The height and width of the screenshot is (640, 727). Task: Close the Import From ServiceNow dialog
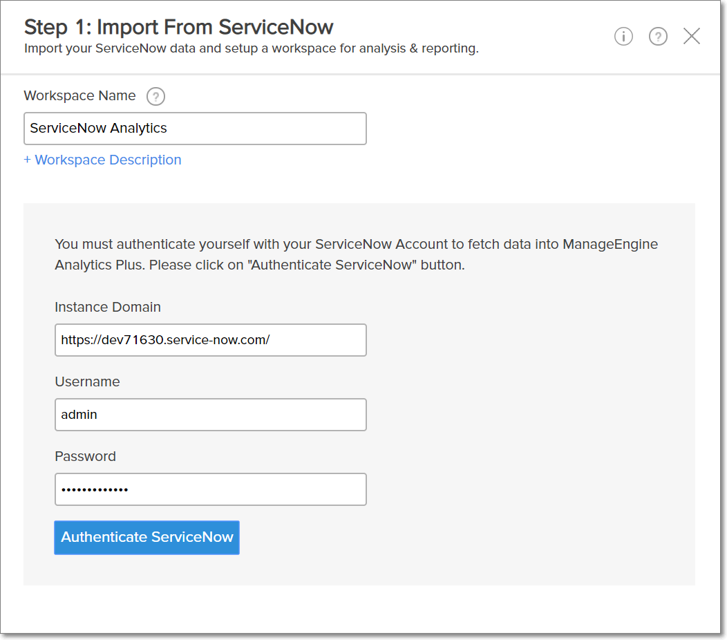[691, 36]
